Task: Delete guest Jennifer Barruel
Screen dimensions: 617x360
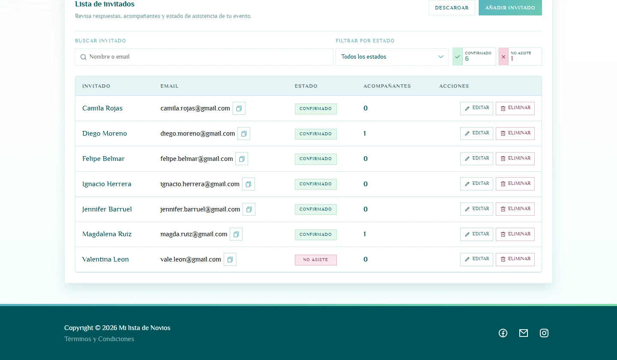Action: [x=515, y=209]
